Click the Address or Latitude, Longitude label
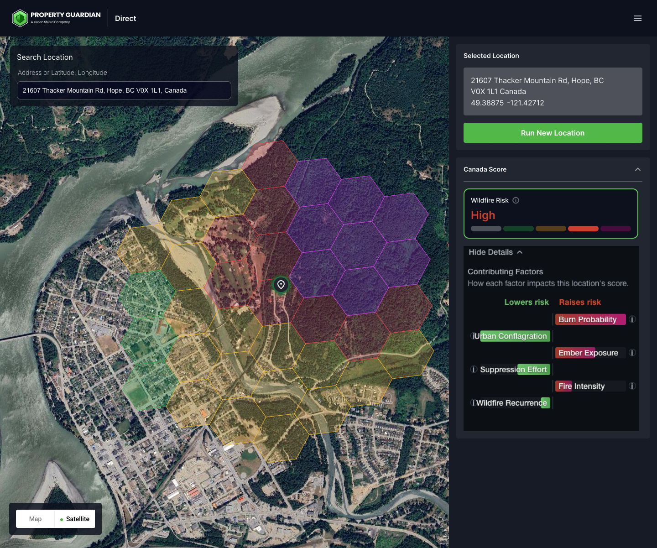657x548 pixels. coord(63,73)
